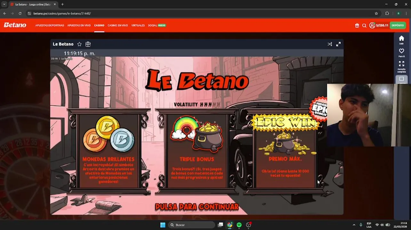Click the Premio Máx. Epic Win card
The image size is (411, 230).
pos(285,151)
